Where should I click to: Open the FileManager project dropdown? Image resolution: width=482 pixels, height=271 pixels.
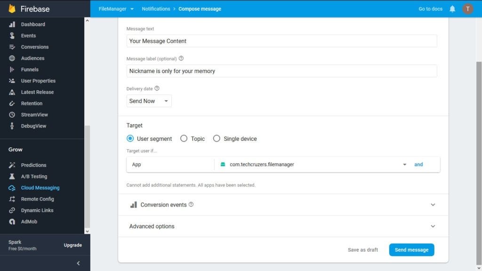(x=116, y=9)
